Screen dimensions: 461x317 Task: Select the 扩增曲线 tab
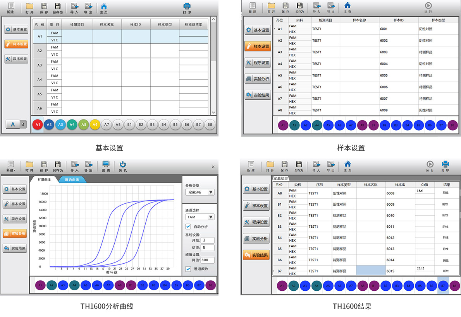pos(43,180)
